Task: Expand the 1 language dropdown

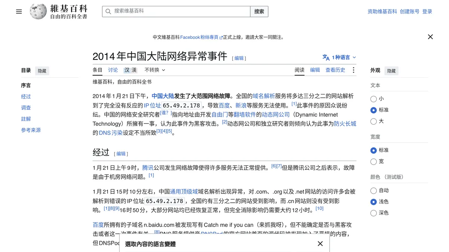Action: coord(339,57)
